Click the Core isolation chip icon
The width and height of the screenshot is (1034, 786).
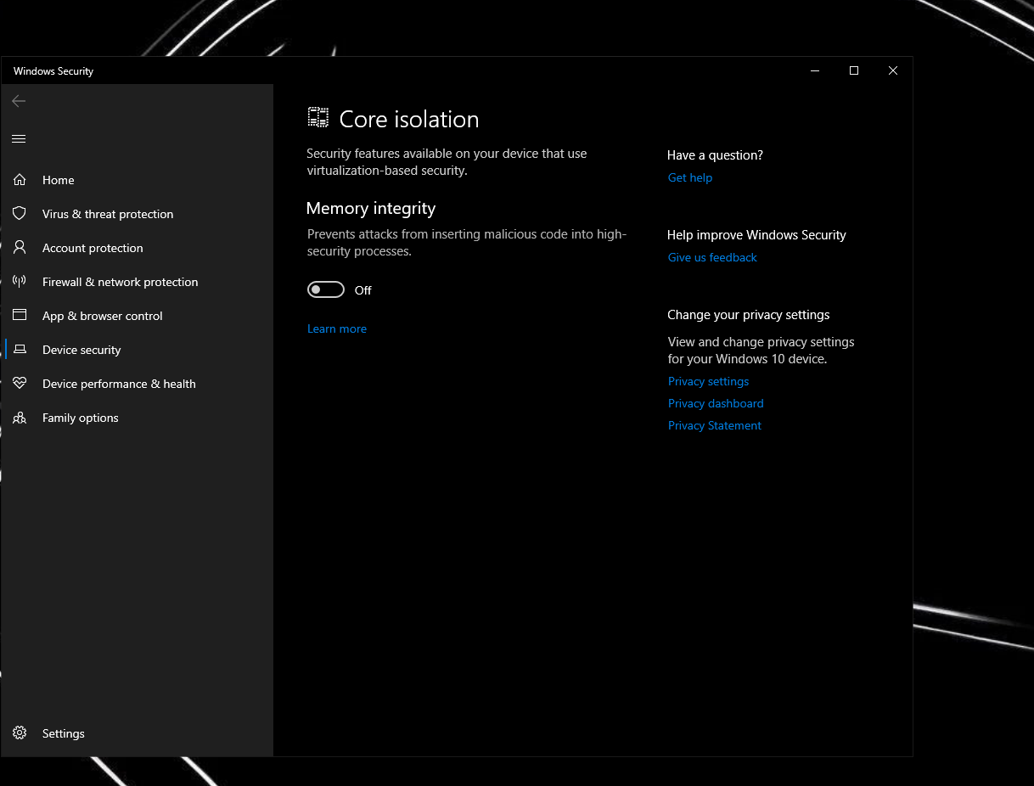tap(318, 118)
